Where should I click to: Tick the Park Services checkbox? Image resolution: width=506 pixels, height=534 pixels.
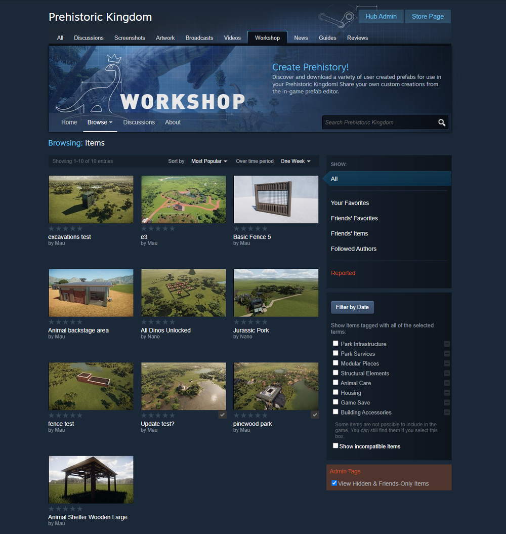pyautogui.click(x=335, y=353)
